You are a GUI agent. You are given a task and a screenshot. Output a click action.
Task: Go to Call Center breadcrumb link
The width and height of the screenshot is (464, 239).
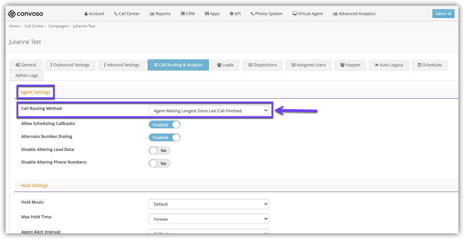click(34, 26)
